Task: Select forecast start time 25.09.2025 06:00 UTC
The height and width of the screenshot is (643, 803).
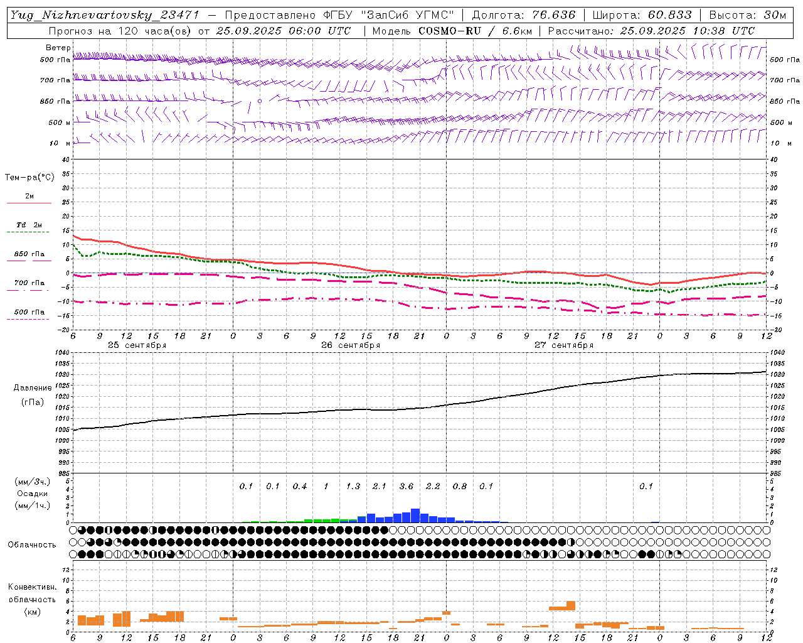Action: [x=284, y=31]
